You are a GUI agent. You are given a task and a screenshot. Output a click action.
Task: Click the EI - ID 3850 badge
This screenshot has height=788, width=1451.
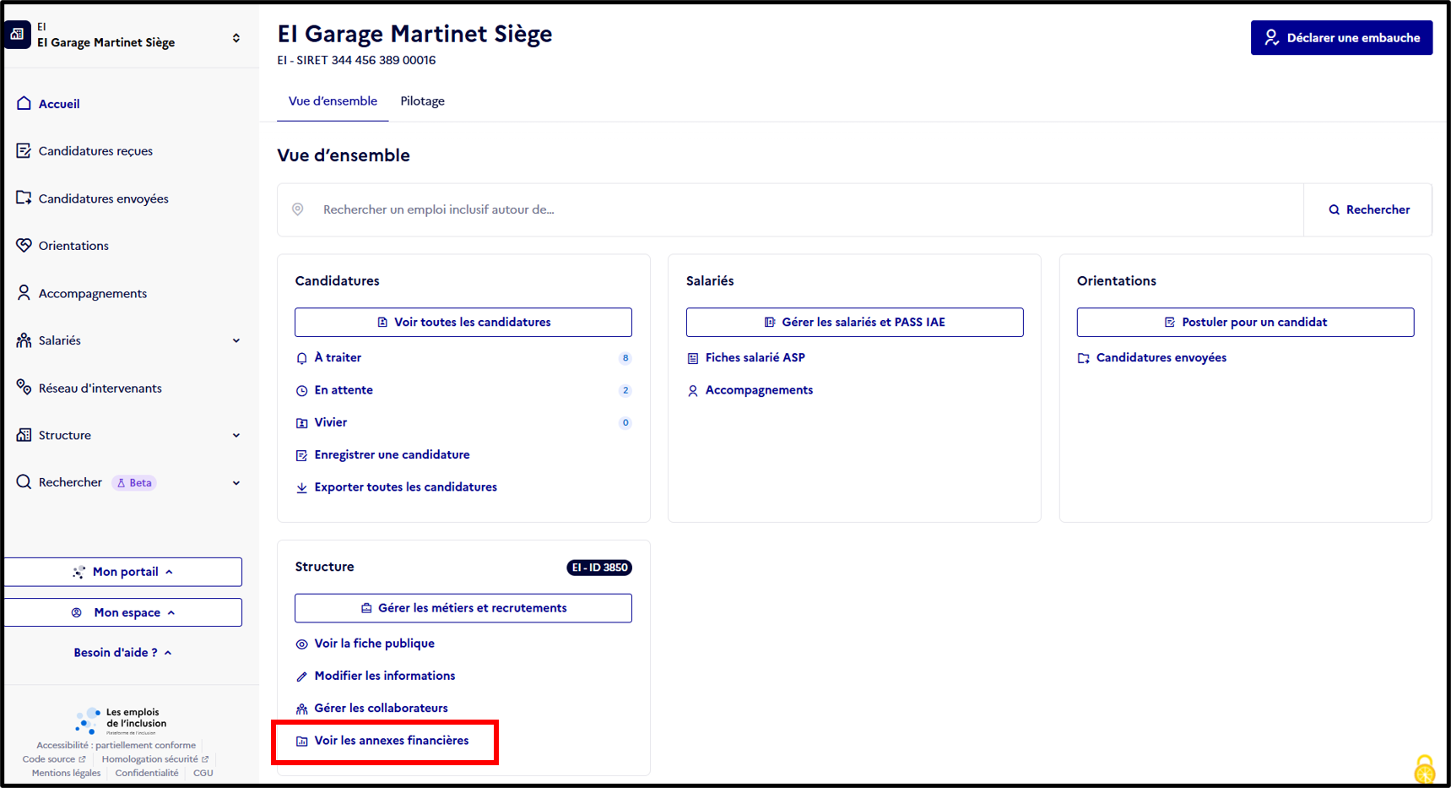coord(599,568)
